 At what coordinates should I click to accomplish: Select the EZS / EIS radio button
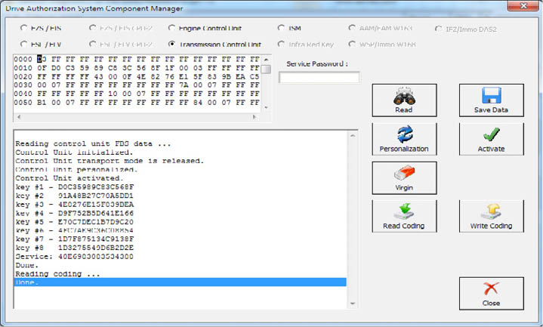coord(22,29)
